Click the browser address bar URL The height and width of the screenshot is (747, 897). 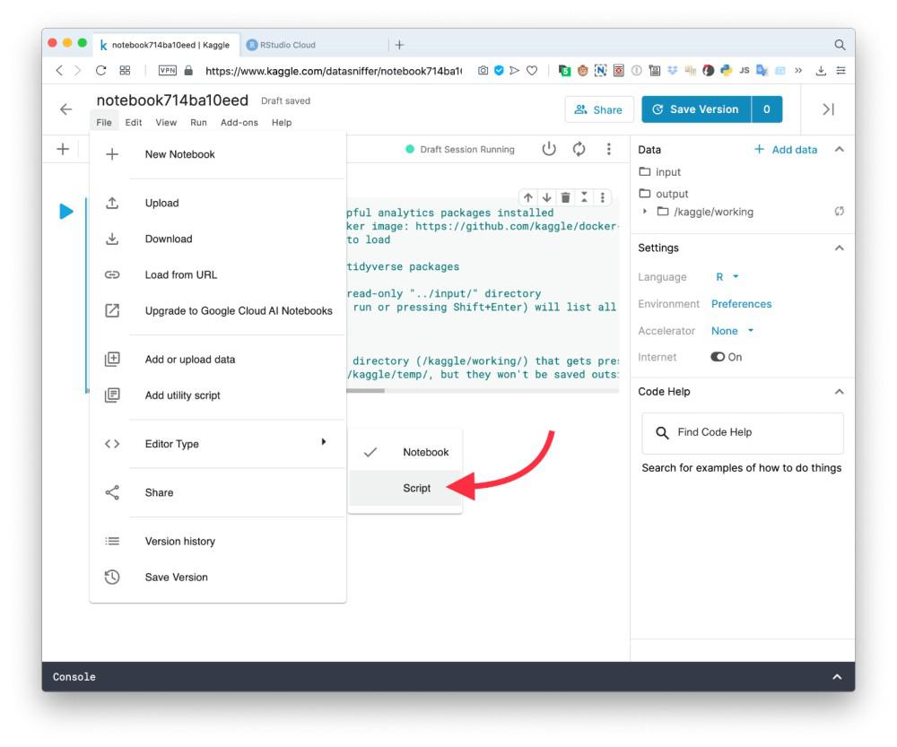click(333, 71)
